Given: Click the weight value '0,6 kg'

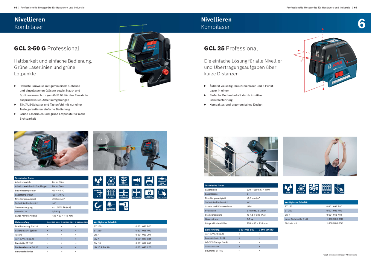Looking at the screenshot, I should [250, 219].
